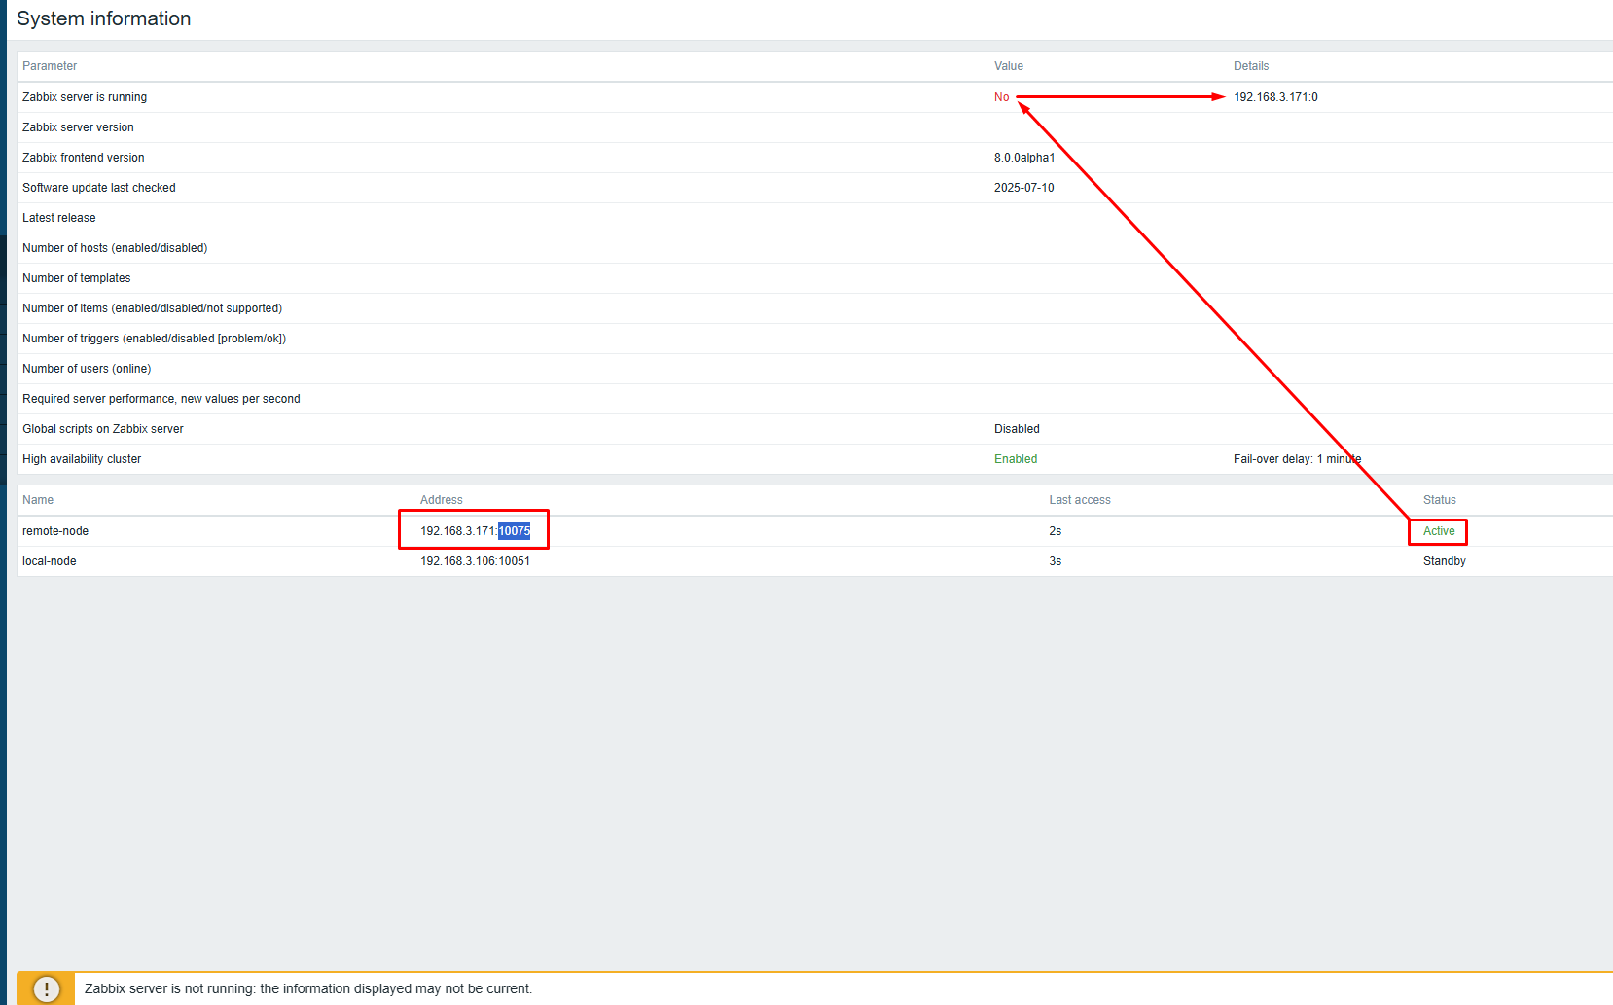This screenshot has width=1613, height=1005.
Task: Click the 'Zabbix frontend version' row label
Action: click(x=84, y=158)
